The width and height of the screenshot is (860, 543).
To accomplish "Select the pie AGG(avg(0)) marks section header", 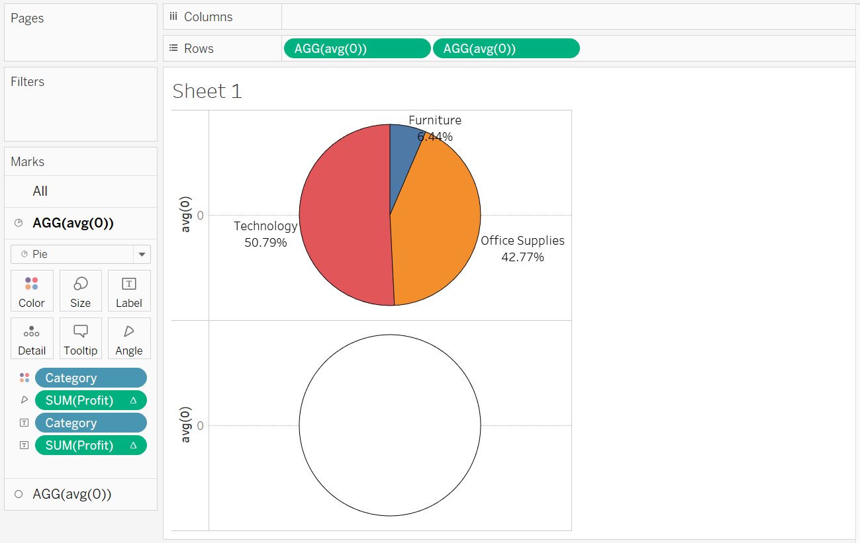I will click(73, 224).
